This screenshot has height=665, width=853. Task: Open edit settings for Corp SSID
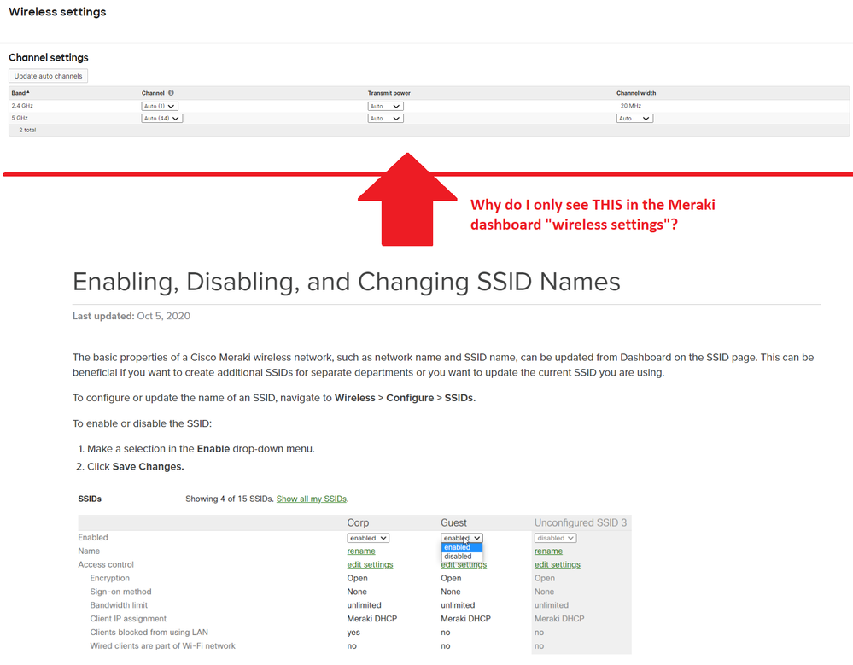[370, 564]
